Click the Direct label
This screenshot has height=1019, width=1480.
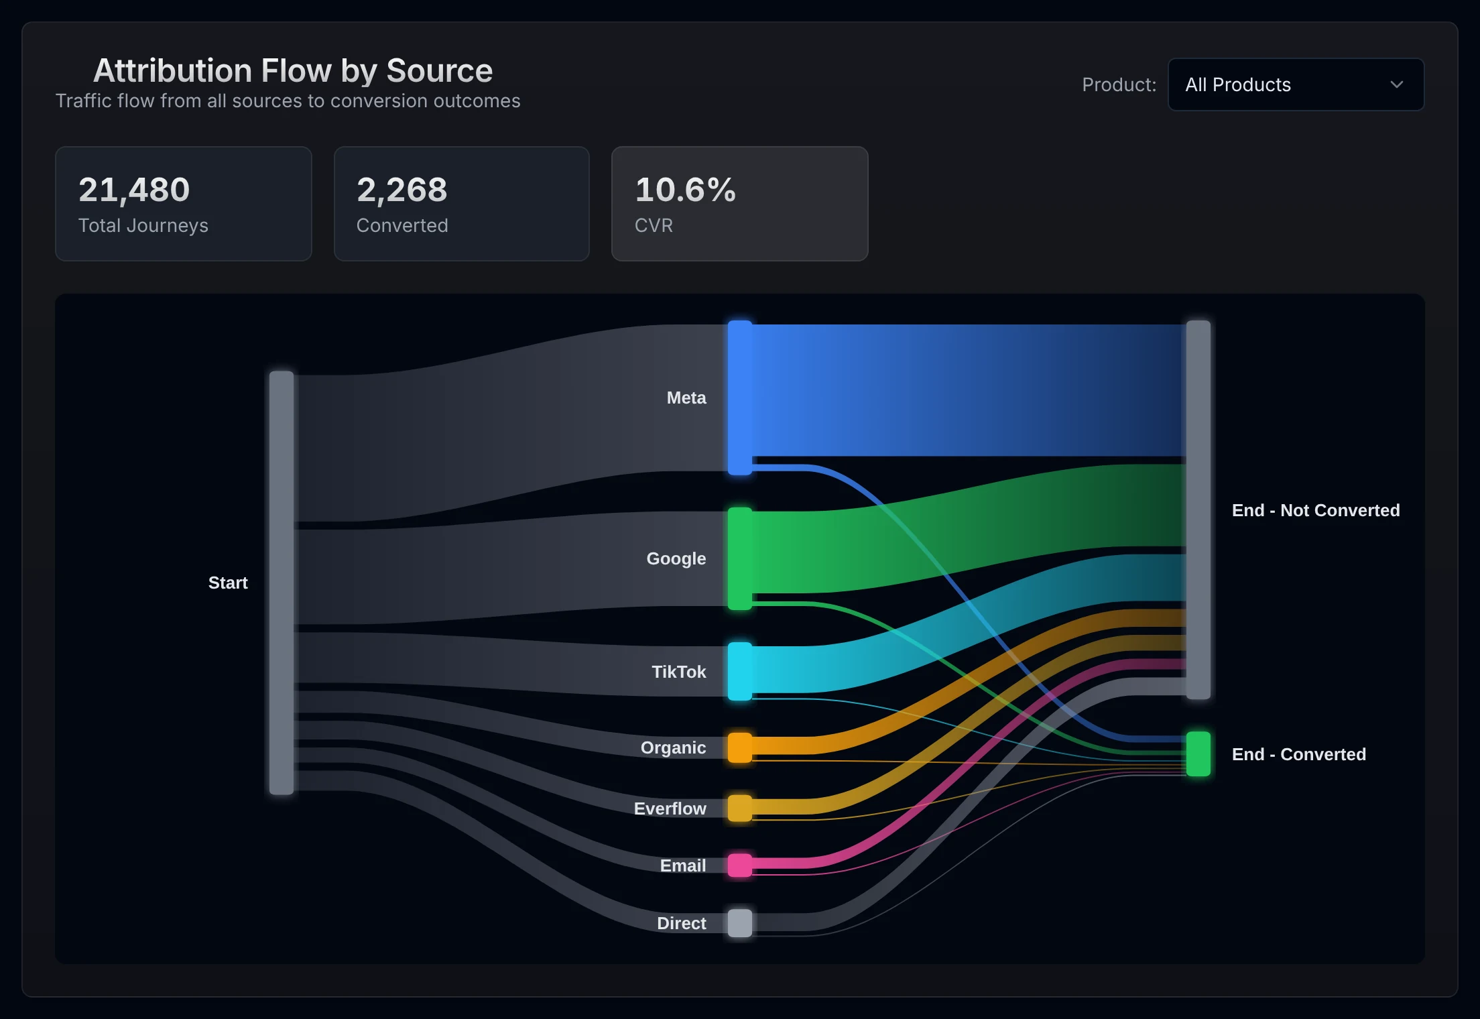click(x=682, y=923)
